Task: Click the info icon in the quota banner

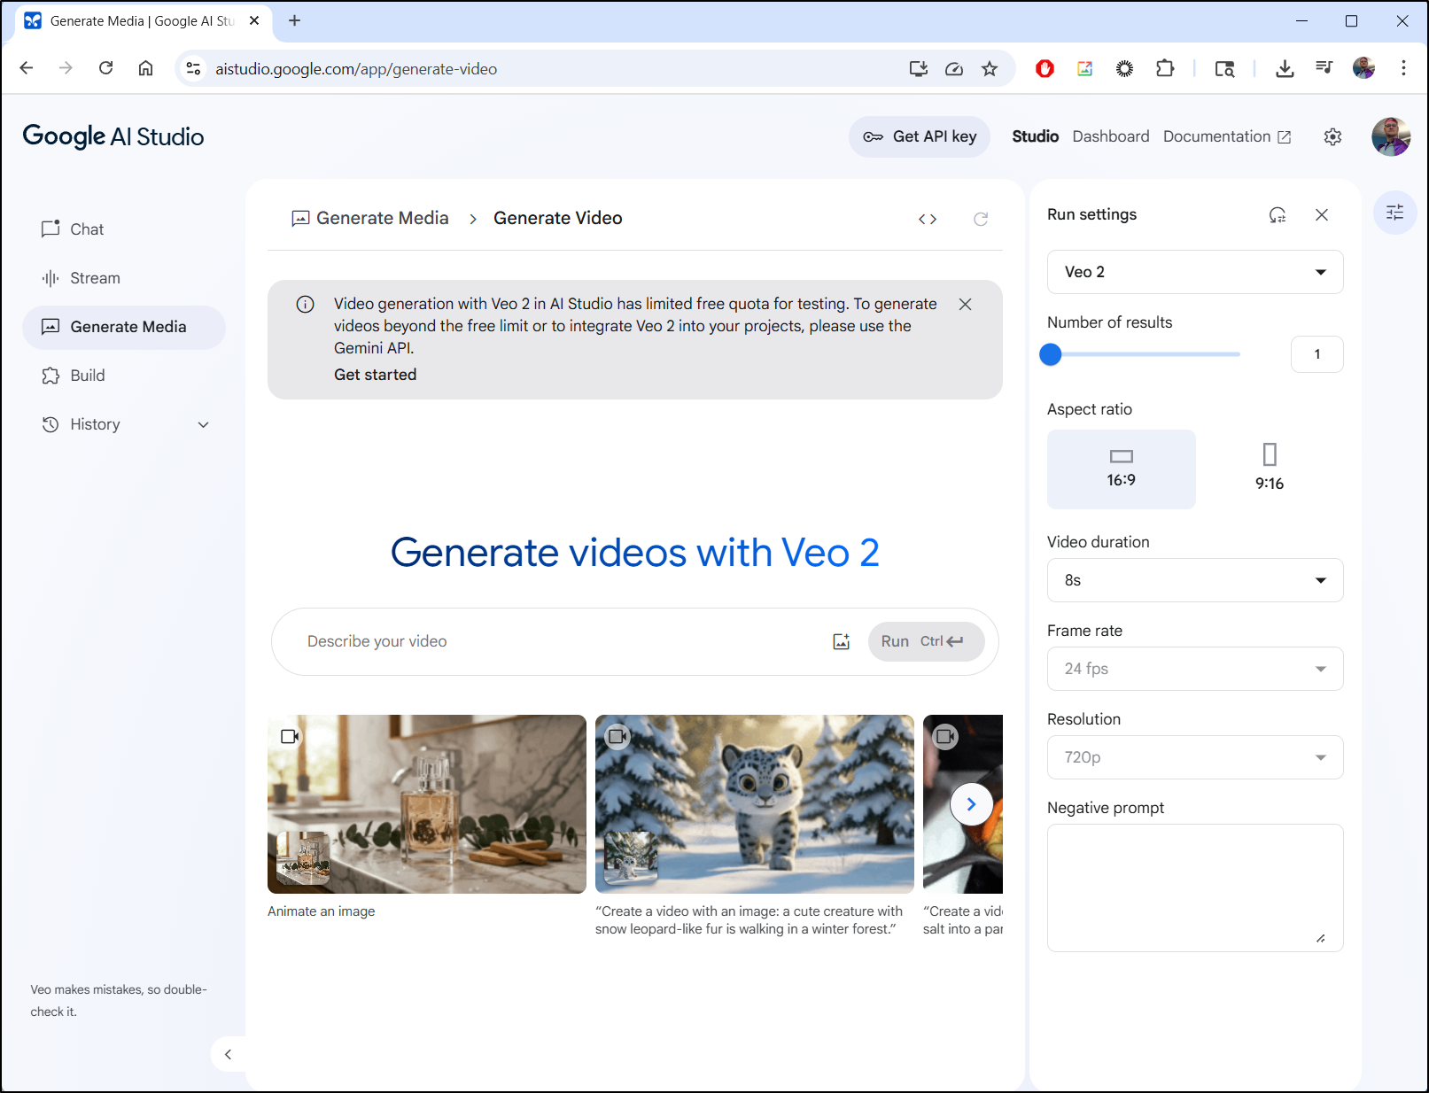Action: (x=305, y=305)
